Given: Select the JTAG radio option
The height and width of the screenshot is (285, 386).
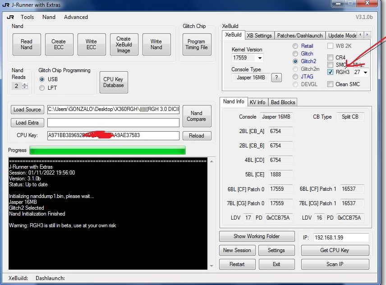Looking at the screenshot, I should 303,77.
